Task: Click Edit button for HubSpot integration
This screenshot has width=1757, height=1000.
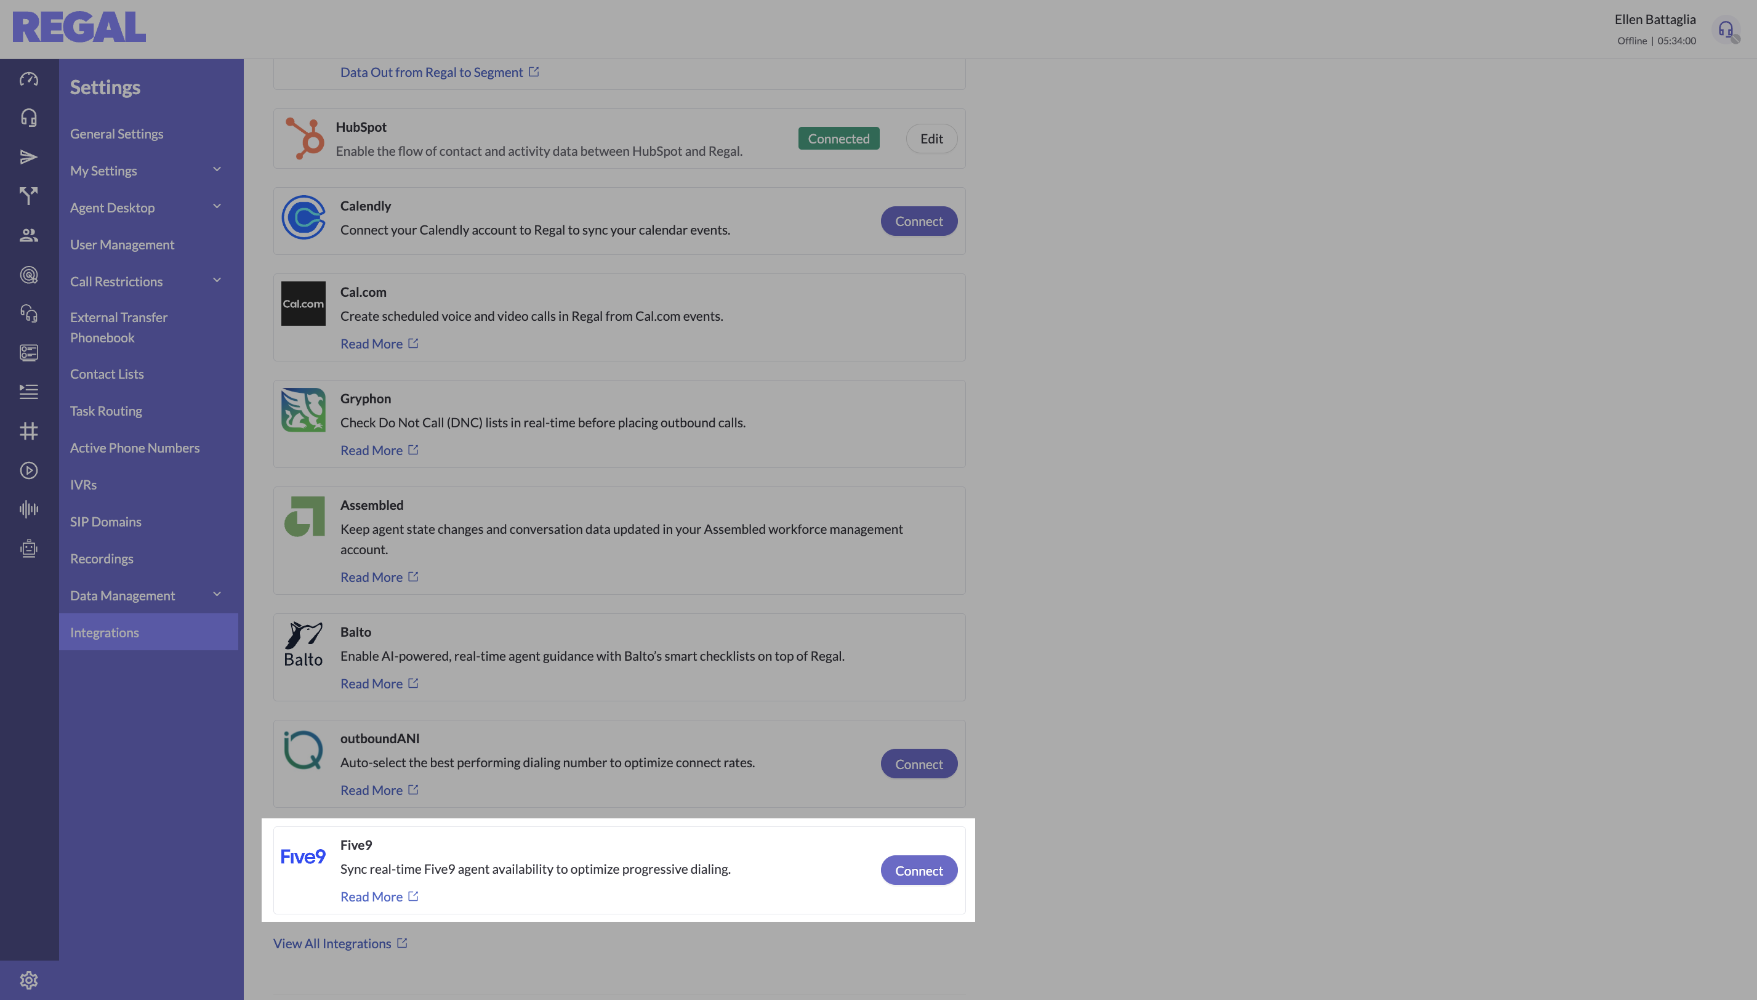Action: coord(931,139)
